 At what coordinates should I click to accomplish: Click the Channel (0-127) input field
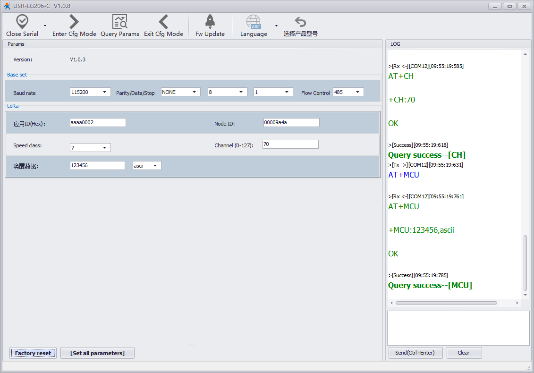[290, 144]
